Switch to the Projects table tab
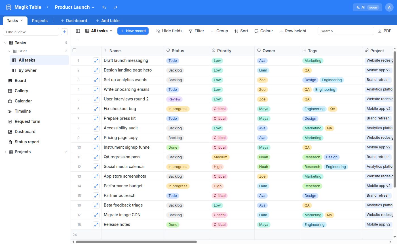Screen dimensions: 397x244 [40, 21]
